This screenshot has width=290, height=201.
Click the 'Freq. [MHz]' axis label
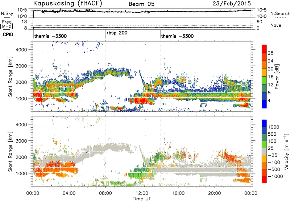7,24
